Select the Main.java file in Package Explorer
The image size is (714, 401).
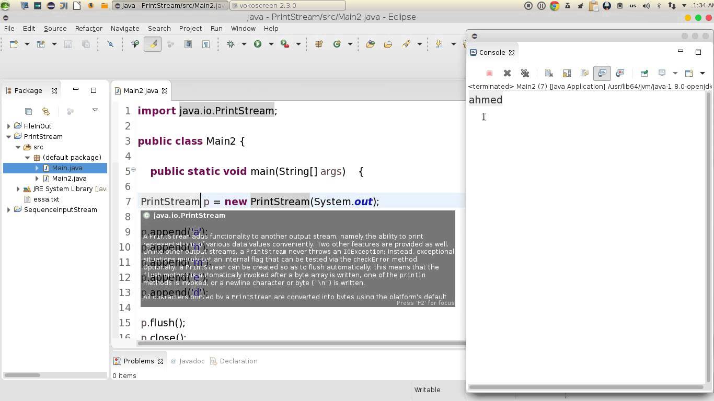(67, 168)
